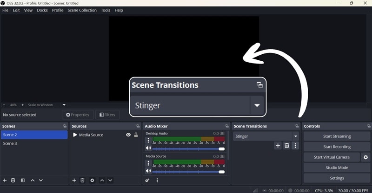Delete the transition with the Scene Transitions trash icon
The width and height of the screenshot is (372, 193).
[x=286, y=145]
